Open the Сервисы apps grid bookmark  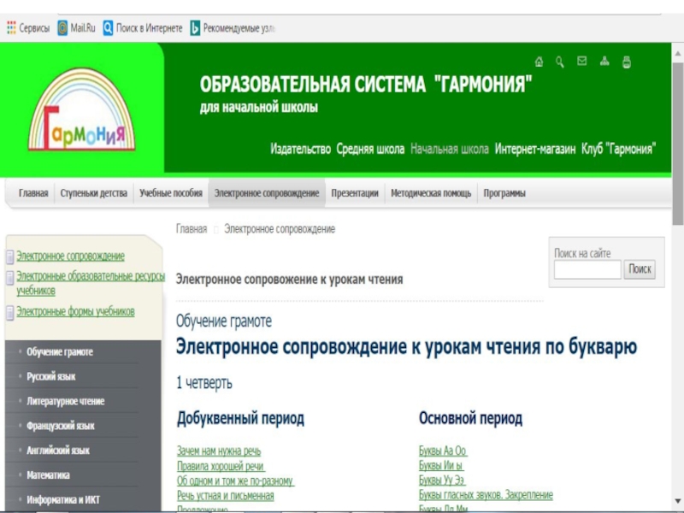[x=27, y=28]
